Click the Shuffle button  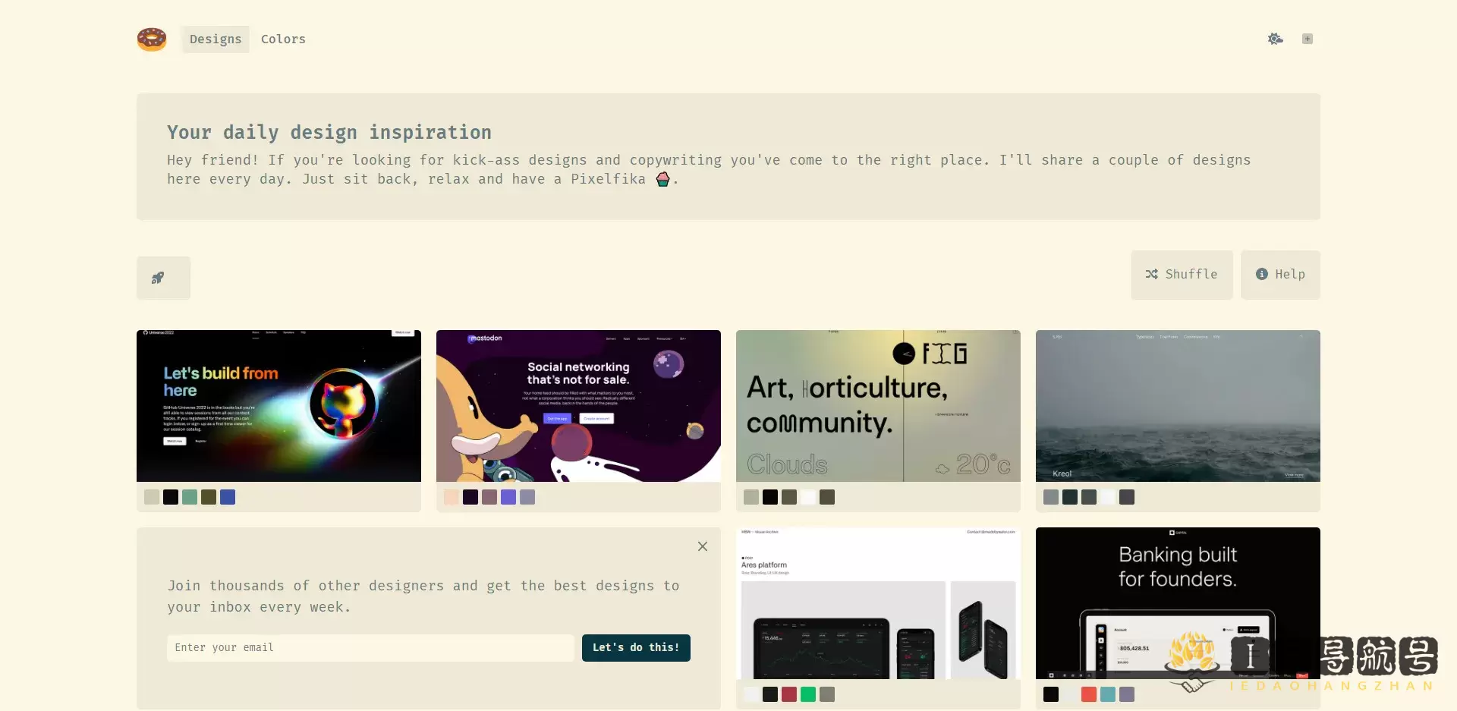pos(1181,275)
